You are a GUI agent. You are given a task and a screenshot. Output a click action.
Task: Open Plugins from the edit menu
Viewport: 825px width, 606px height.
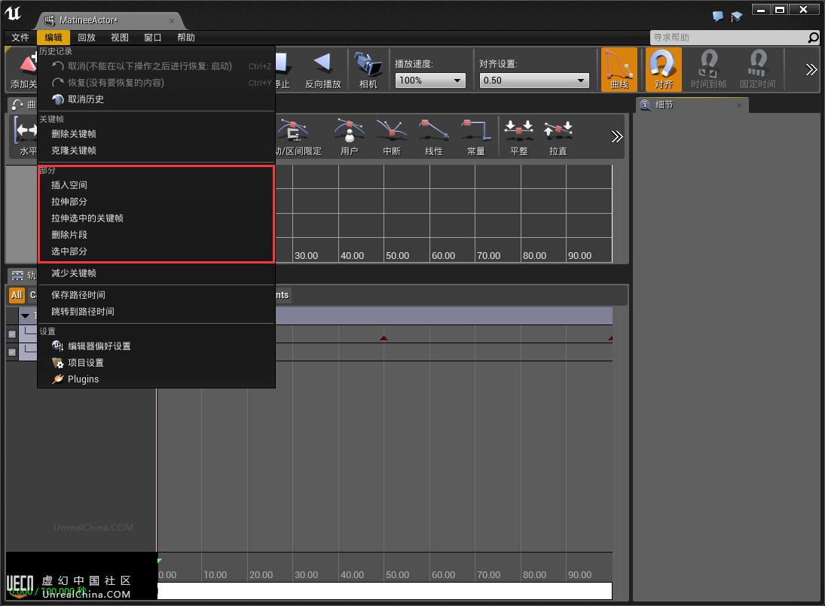click(156, 379)
